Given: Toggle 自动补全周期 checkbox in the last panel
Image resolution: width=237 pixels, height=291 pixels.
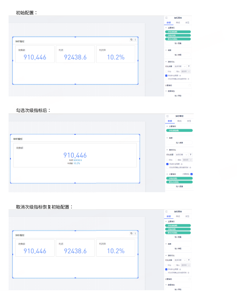Looking at the screenshot, I should point(166,269).
